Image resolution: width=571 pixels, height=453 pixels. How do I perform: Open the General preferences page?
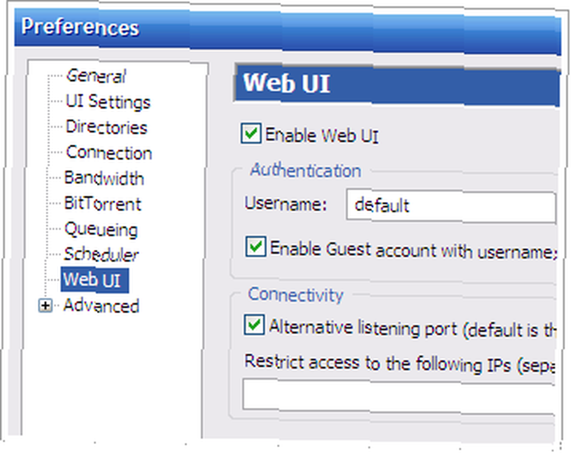96,76
